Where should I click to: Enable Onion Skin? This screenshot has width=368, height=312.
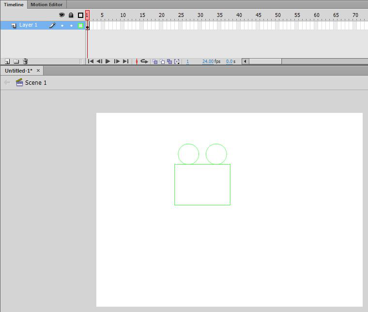[x=155, y=62]
